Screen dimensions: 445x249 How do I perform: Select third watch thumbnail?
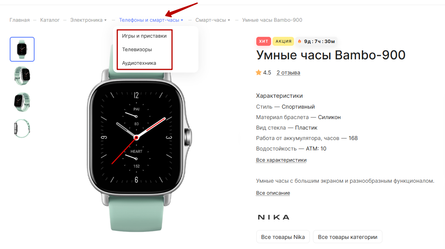22,102
